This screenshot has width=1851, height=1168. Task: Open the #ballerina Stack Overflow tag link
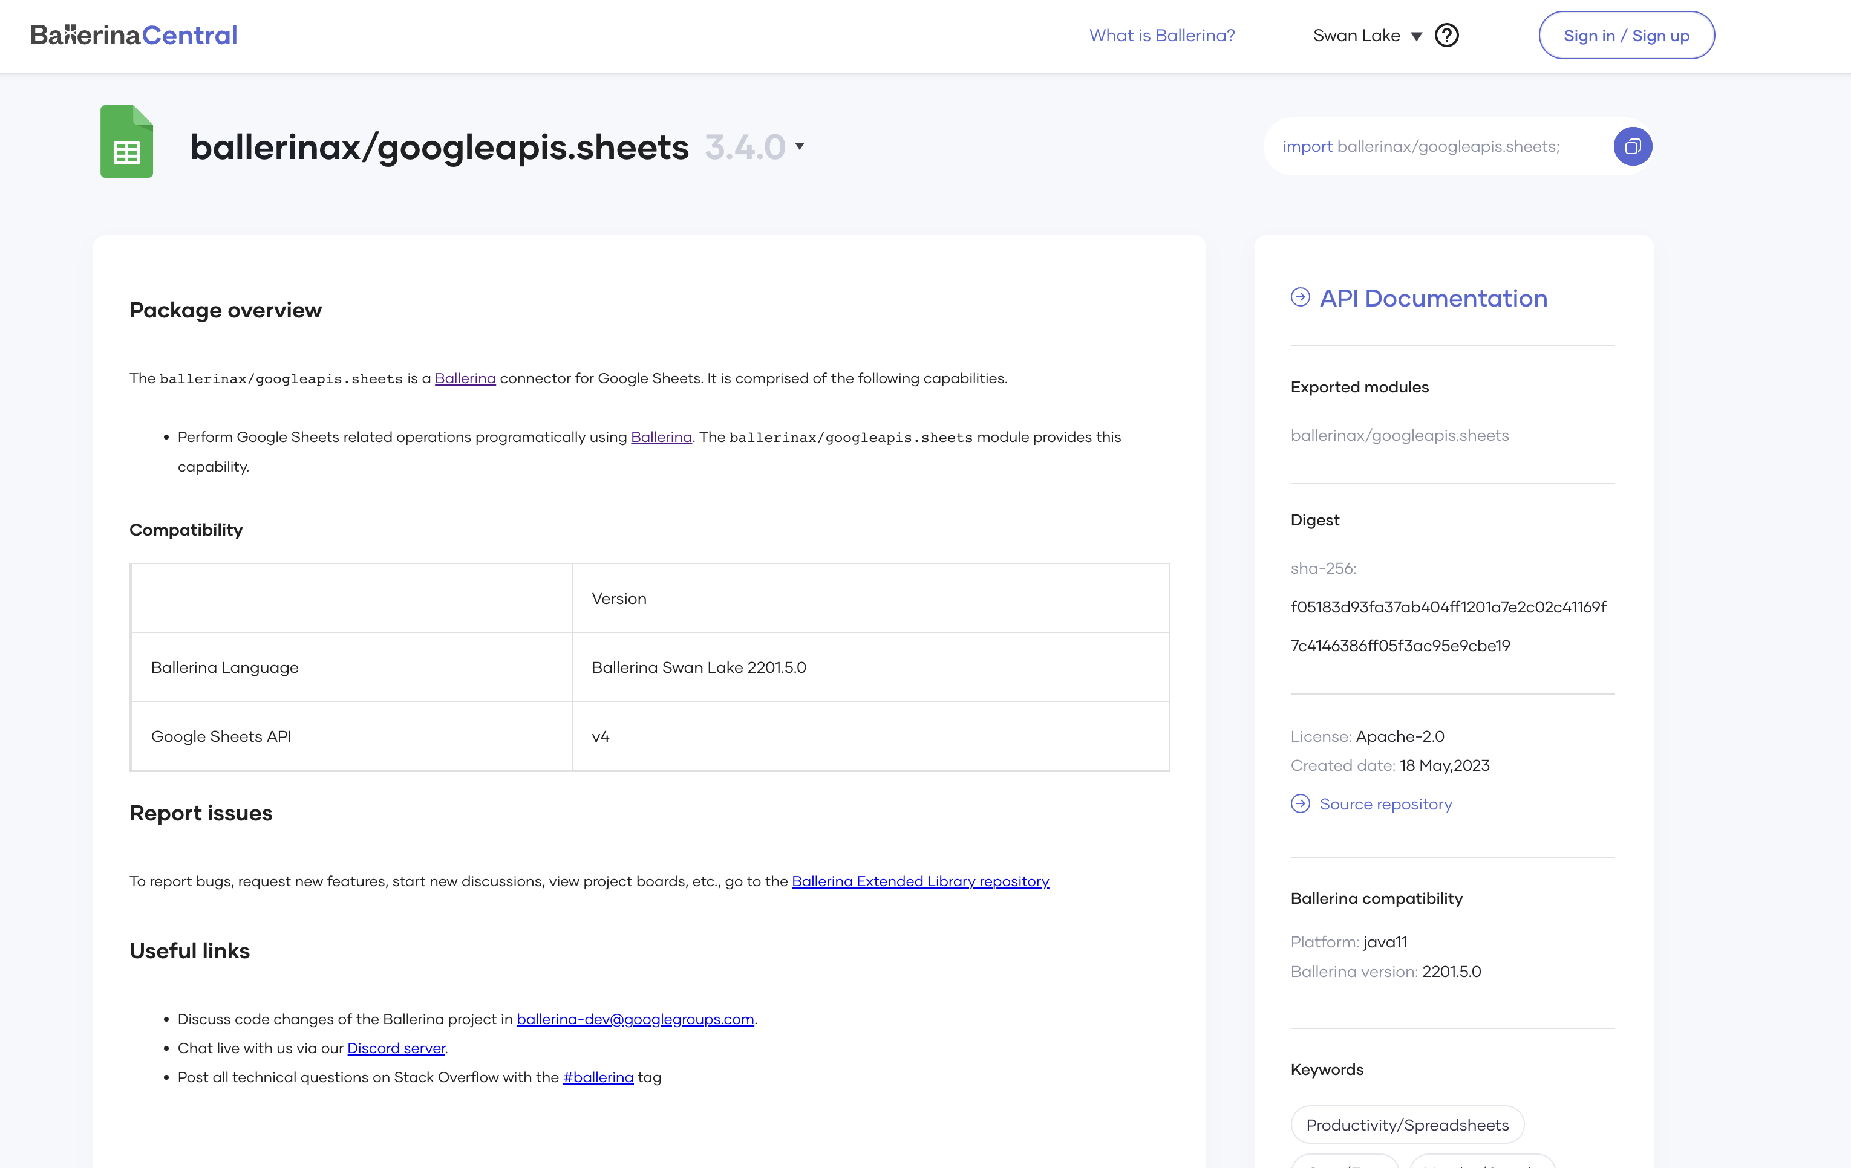pos(598,1077)
